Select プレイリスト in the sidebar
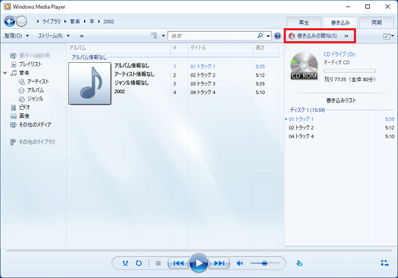Image resolution: width=398 pixels, height=278 pixels. 30,64
